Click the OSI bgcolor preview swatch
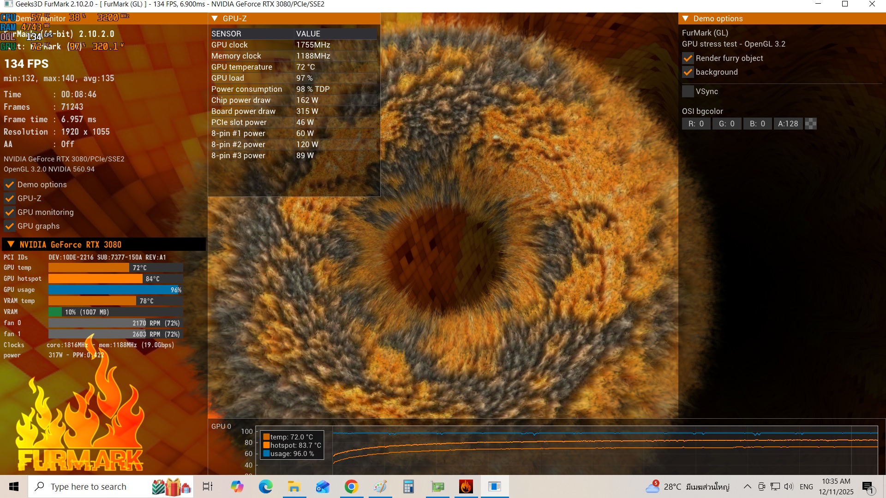Image resolution: width=886 pixels, height=498 pixels. [x=811, y=124]
